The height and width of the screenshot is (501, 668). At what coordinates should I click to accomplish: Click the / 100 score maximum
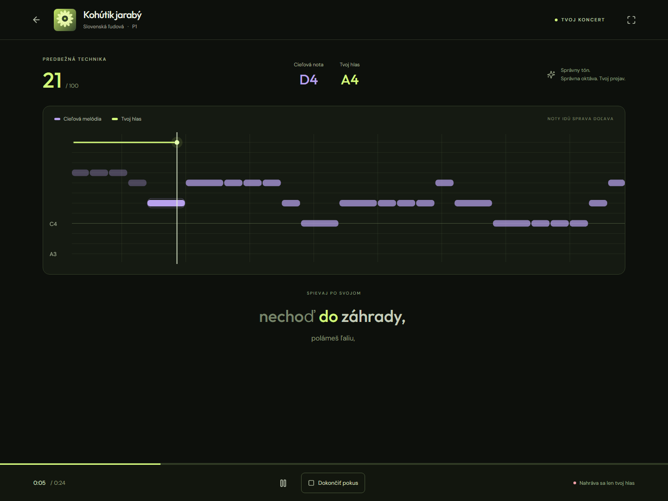click(72, 86)
